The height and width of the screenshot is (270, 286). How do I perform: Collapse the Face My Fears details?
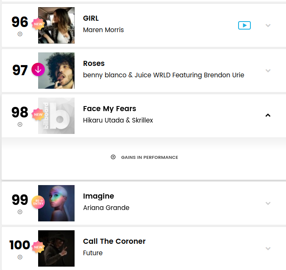tap(268, 115)
